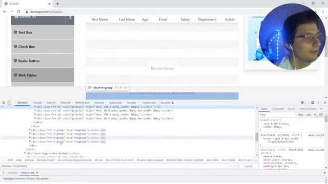Toggle the computed styles sidebar icon
This screenshot has height=184, width=328.
pyautogui.click(x=321, y=114)
